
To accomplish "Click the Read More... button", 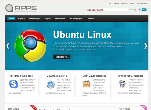I will point(62,57).
